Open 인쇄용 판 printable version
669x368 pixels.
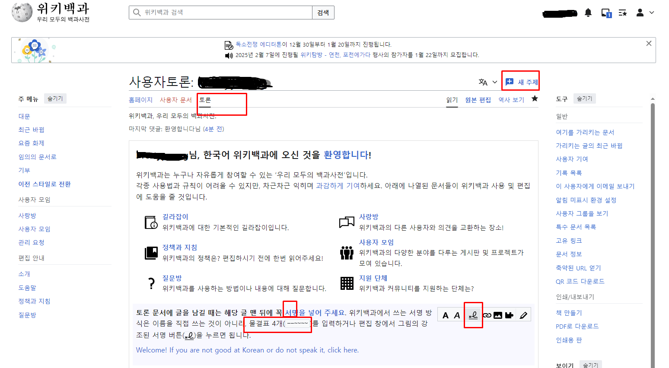pos(569,340)
